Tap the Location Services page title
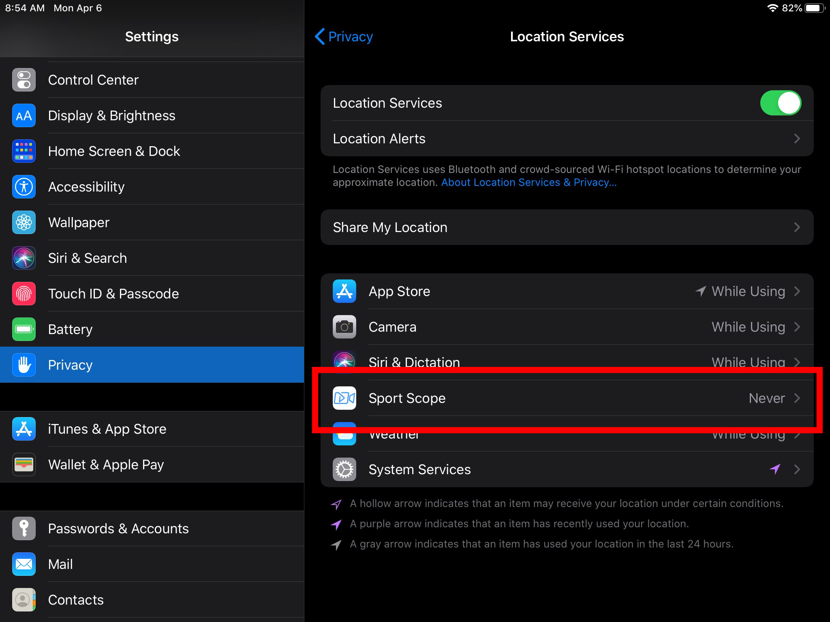The width and height of the screenshot is (830, 622). point(567,36)
